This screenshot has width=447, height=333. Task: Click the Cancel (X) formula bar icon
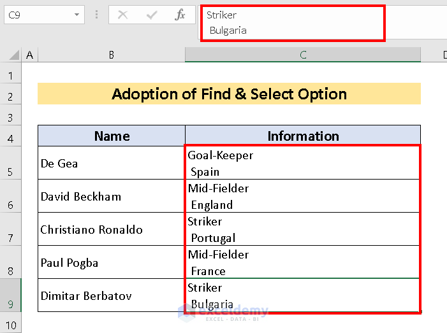point(123,15)
